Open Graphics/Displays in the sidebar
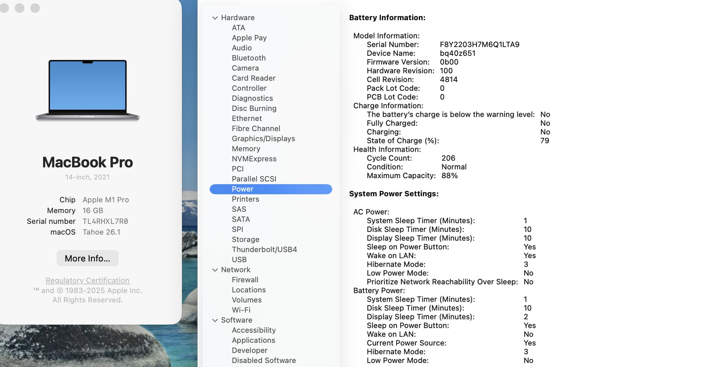This screenshot has width=707, height=367. [x=263, y=139]
